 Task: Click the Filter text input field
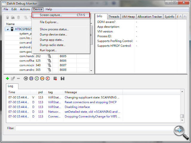(95, 128)
